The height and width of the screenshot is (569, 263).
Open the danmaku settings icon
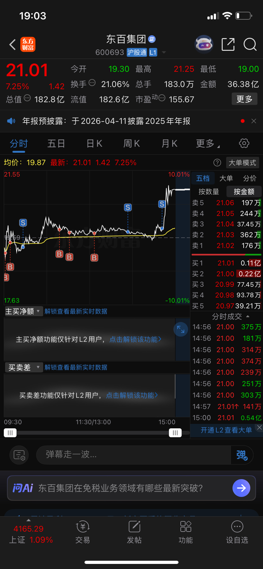point(19,455)
